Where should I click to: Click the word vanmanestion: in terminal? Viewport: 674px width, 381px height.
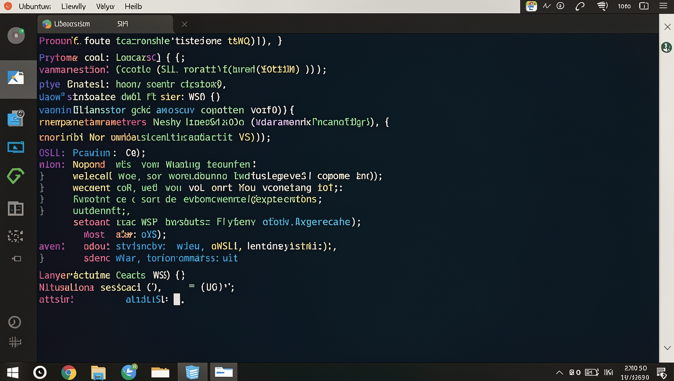click(74, 69)
